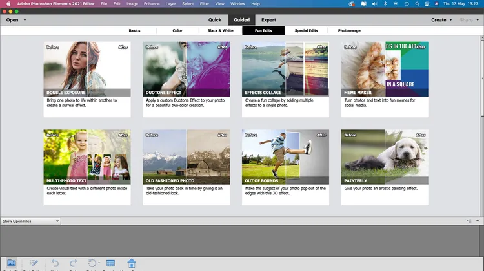Select the Black & White category tab

pos(221,30)
